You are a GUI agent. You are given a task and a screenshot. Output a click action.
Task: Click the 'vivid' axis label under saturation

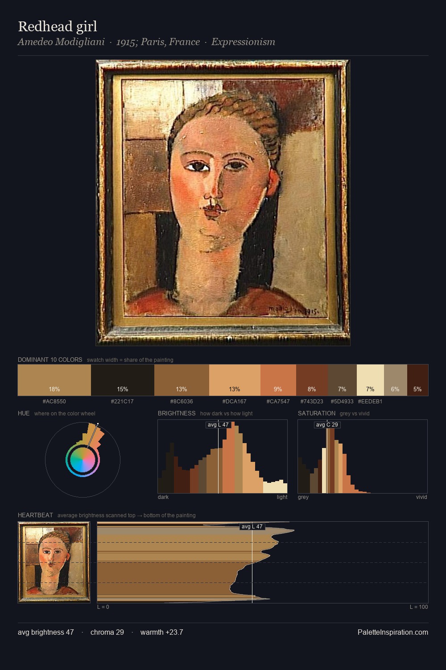point(421,497)
